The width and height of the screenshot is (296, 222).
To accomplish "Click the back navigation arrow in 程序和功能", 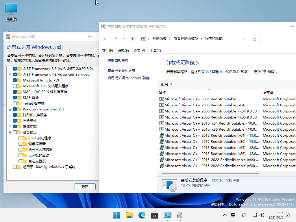I will (x=105, y=39).
